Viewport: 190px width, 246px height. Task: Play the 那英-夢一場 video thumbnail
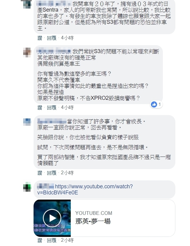click(x=52, y=218)
